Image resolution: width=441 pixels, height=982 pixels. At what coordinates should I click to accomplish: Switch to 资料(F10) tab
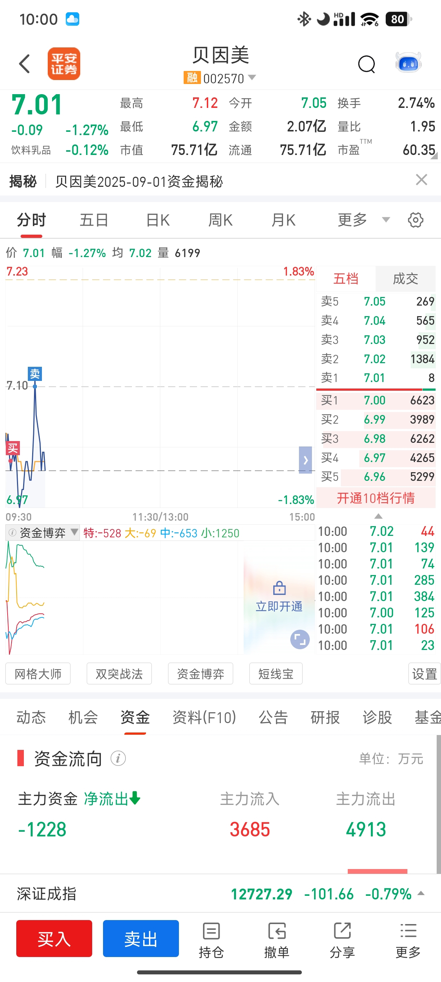204,717
